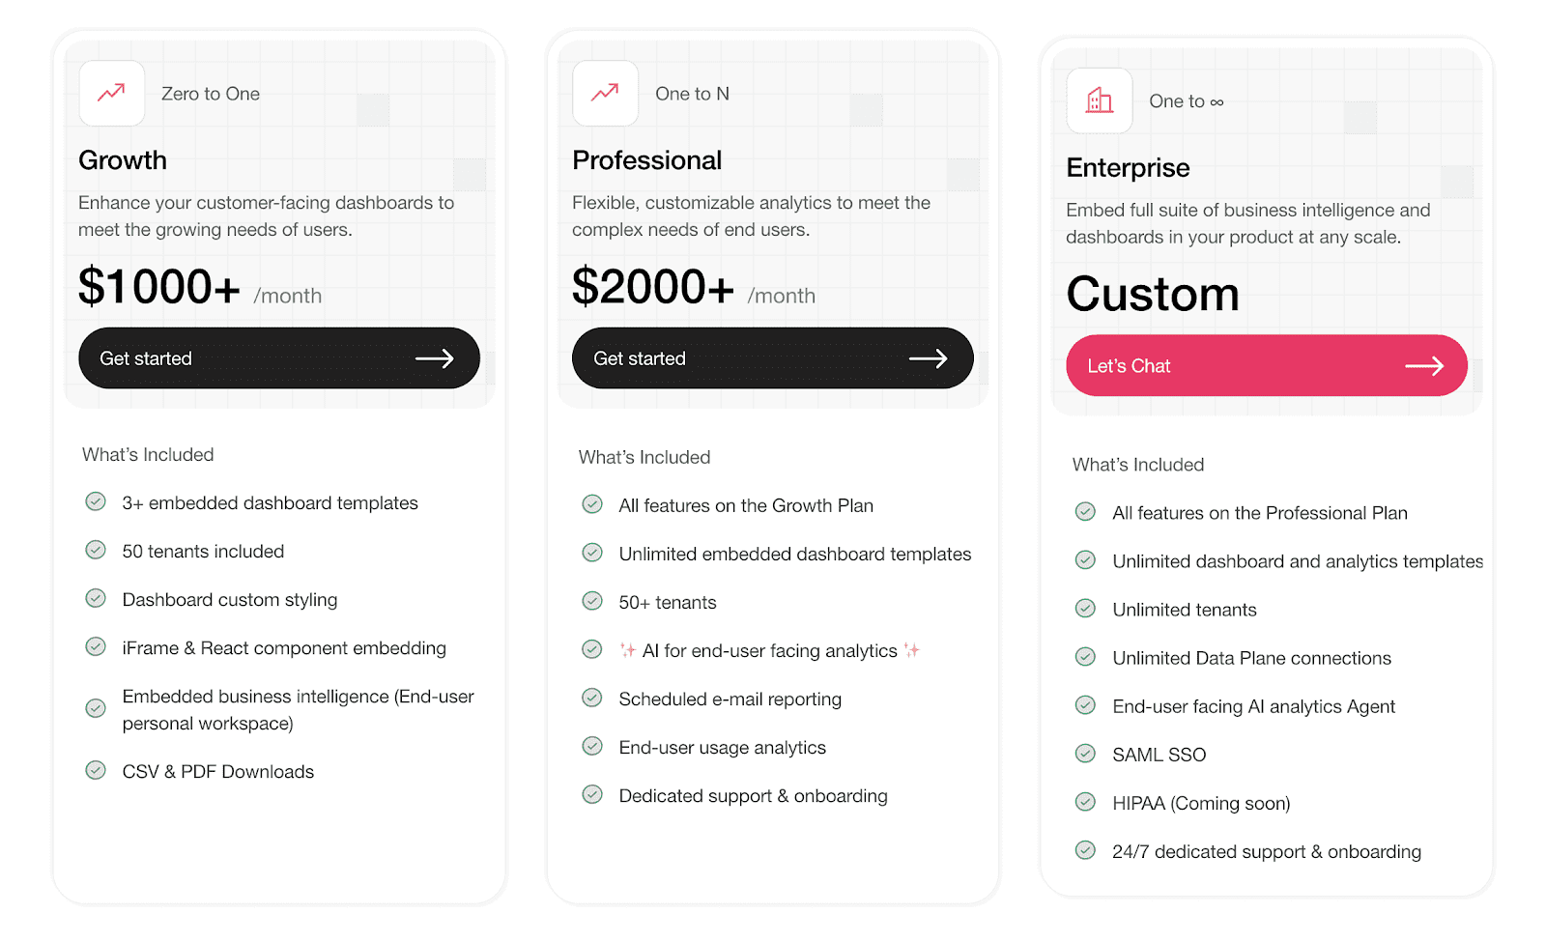1546x942 pixels.
Task: Click the What's Included heading on Enterprise card
Action: click(1137, 464)
